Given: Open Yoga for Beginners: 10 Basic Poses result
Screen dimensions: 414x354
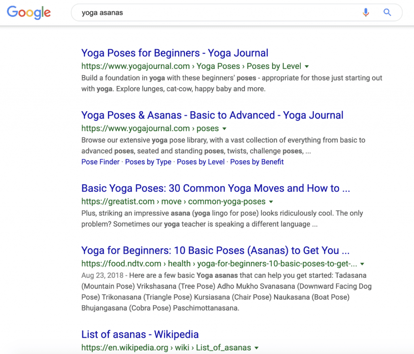Looking at the screenshot, I should (x=215, y=251).
